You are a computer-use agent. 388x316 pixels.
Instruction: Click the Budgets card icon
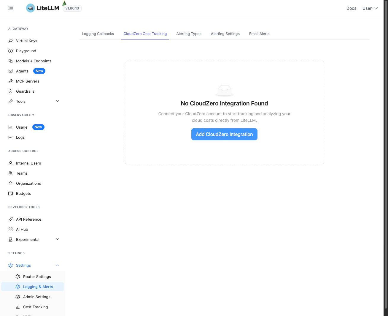click(11, 193)
